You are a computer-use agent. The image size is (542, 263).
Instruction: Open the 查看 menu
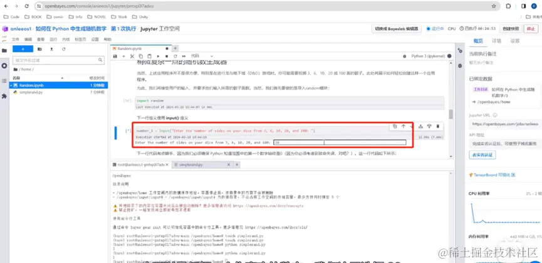coord(41,39)
